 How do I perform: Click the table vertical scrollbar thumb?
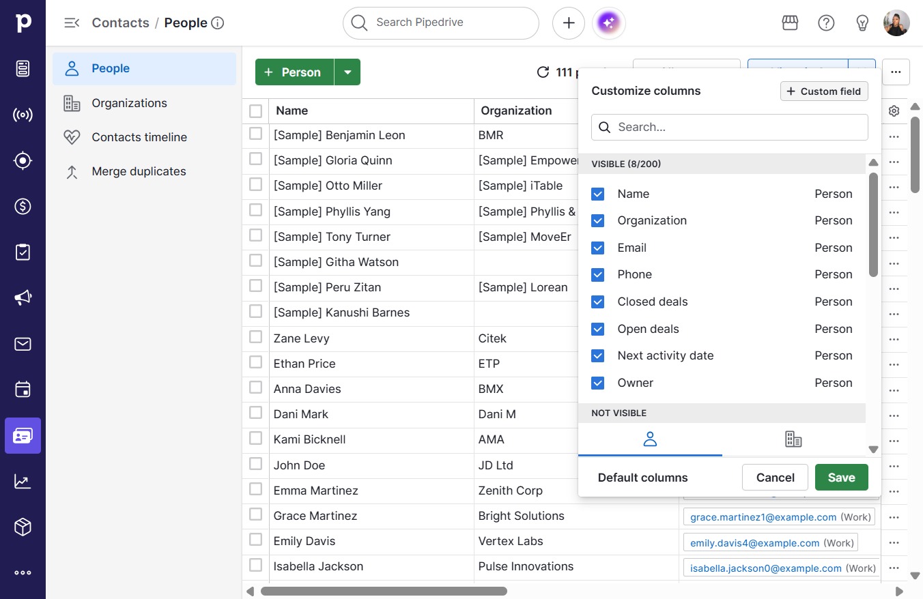[x=915, y=155]
